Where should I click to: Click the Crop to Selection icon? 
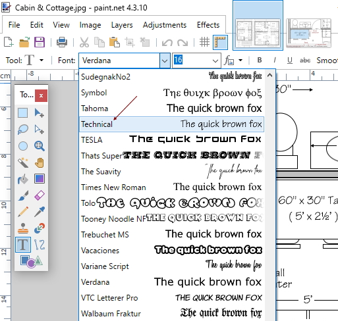coord(130,42)
